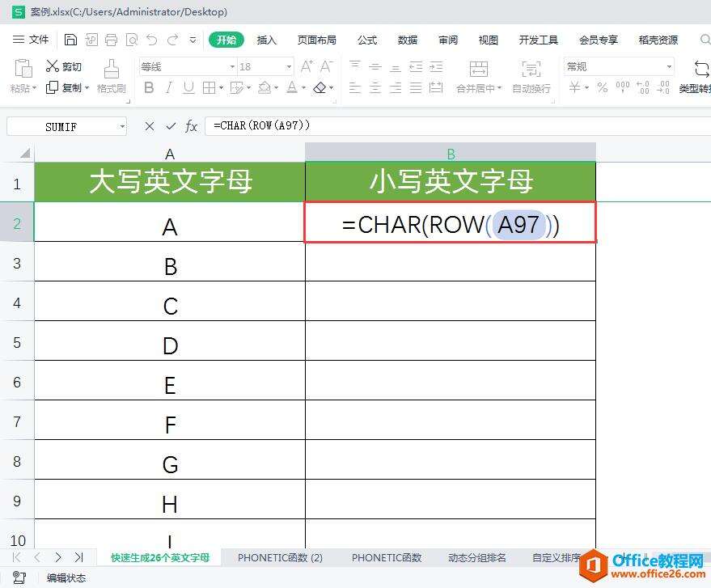Screen dimensions: 711x588
Task: Switch to the 页面布局 (Page Layout) tab
Action: (317, 40)
